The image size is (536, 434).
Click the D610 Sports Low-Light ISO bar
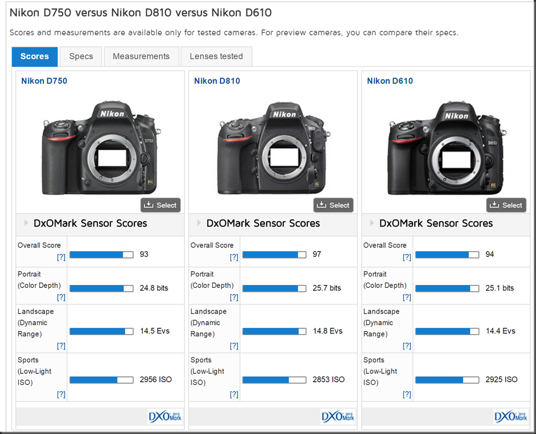447,380
